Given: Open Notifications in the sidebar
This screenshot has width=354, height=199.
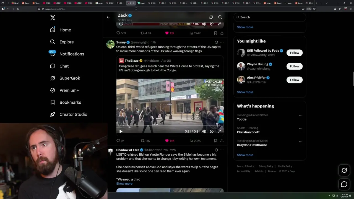Looking at the screenshot, I should tap(67, 54).
